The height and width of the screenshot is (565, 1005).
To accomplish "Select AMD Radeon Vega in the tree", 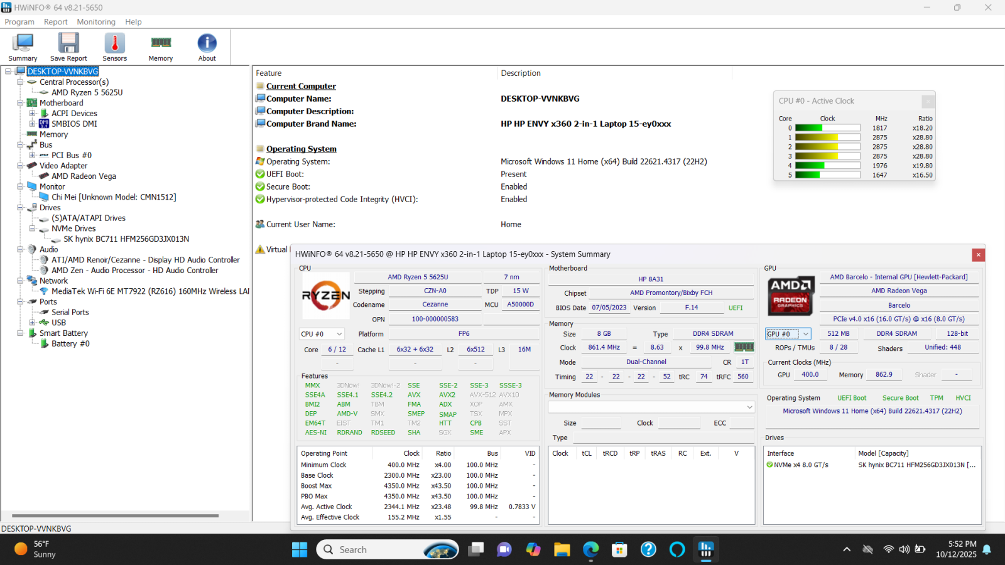I will point(84,176).
